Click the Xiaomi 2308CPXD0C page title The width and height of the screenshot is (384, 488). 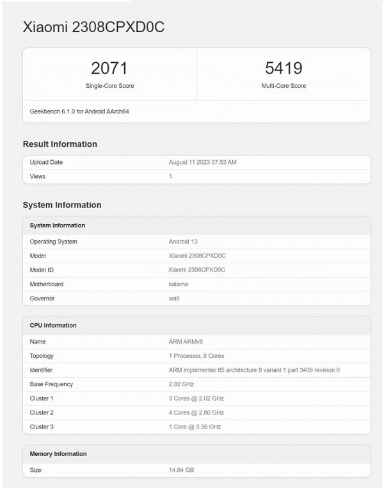coord(93,27)
